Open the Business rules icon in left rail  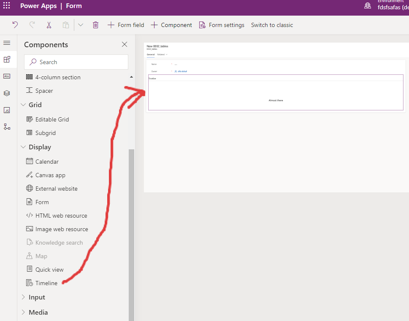pyautogui.click(x=7, y=127)
